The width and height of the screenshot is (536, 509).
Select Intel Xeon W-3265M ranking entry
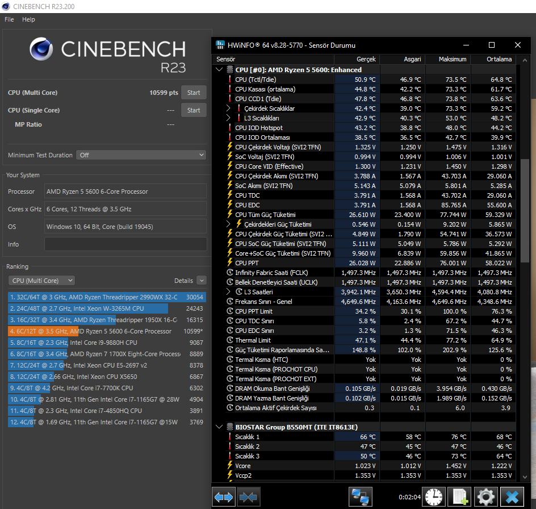[107, 308]
